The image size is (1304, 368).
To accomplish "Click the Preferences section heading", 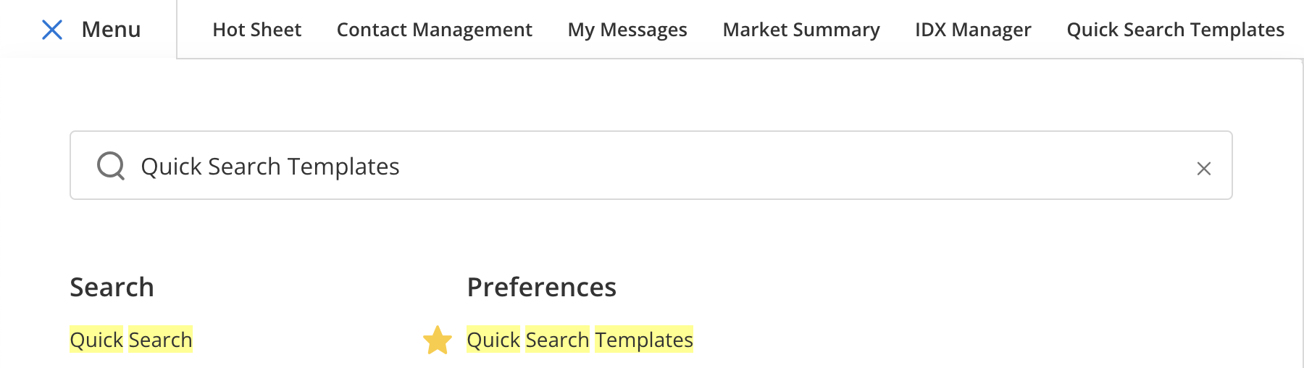I will [541, 288].
